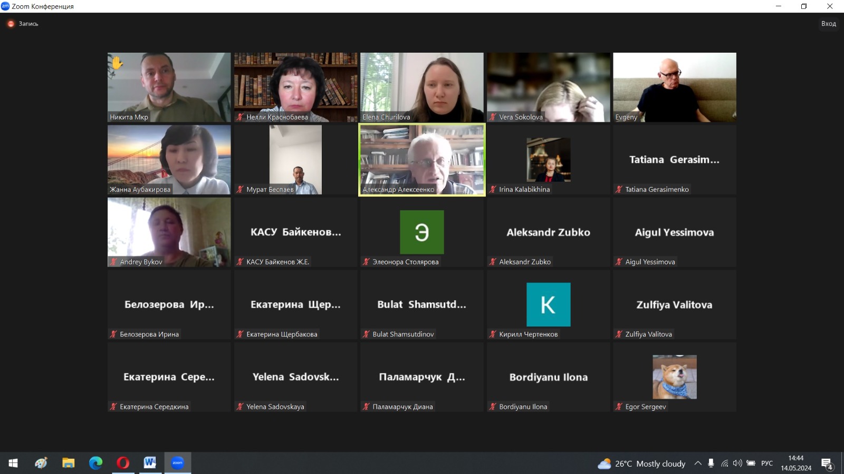Expand hidden system tray icons chevron
Viewport: 844px width, 474px height.
698,463
